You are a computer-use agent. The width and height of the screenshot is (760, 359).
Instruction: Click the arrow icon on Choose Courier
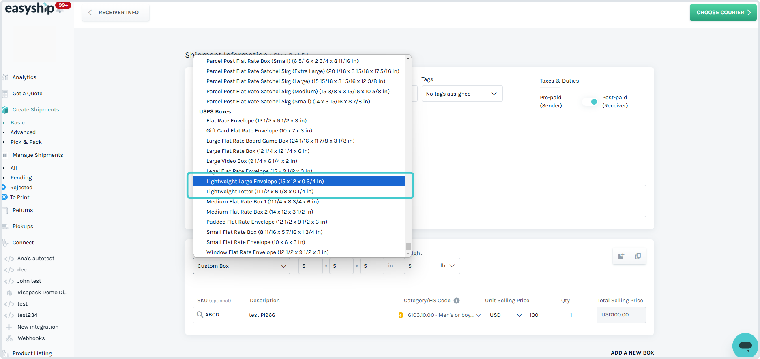pos(749,13)
